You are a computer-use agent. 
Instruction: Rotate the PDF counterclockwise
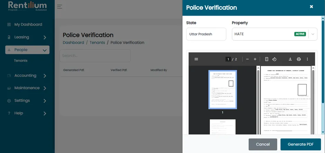274,60
